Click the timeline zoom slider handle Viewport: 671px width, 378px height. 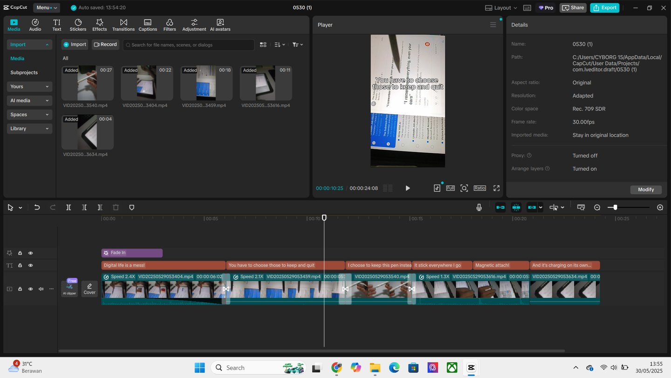point(615,207)
